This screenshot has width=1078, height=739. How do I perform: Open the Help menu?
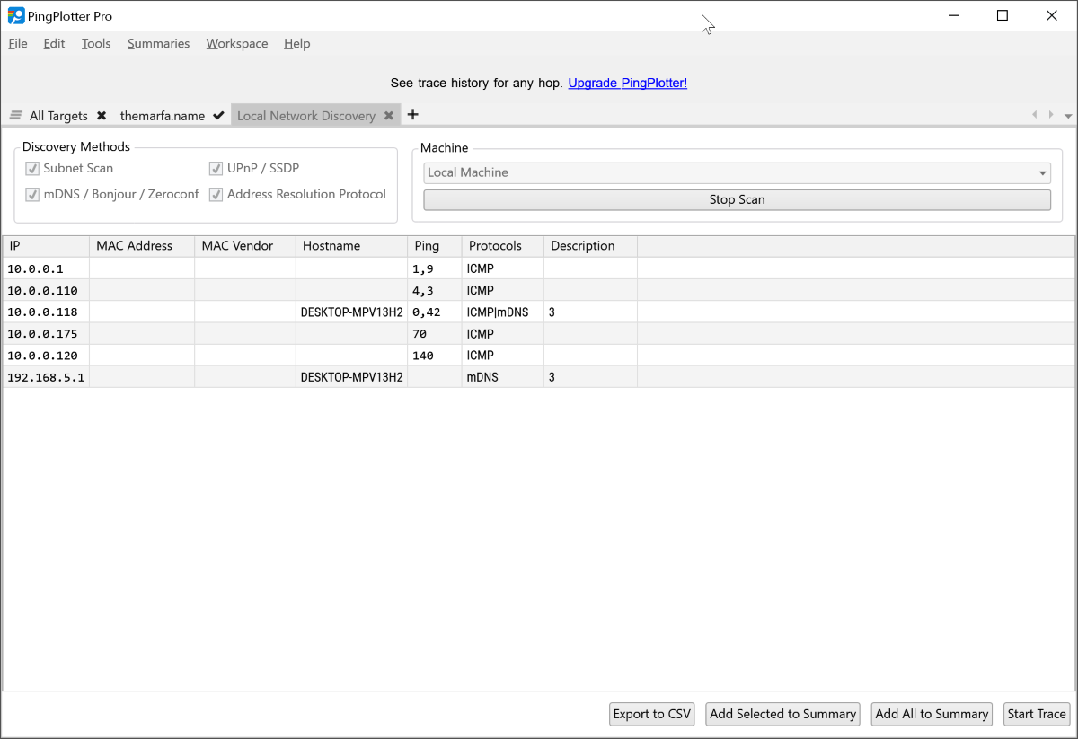296,44
